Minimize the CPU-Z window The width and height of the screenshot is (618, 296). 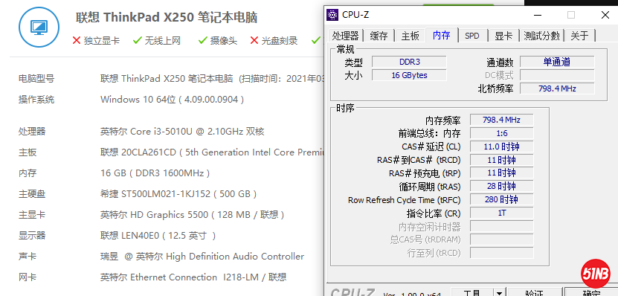coord(538,15)
